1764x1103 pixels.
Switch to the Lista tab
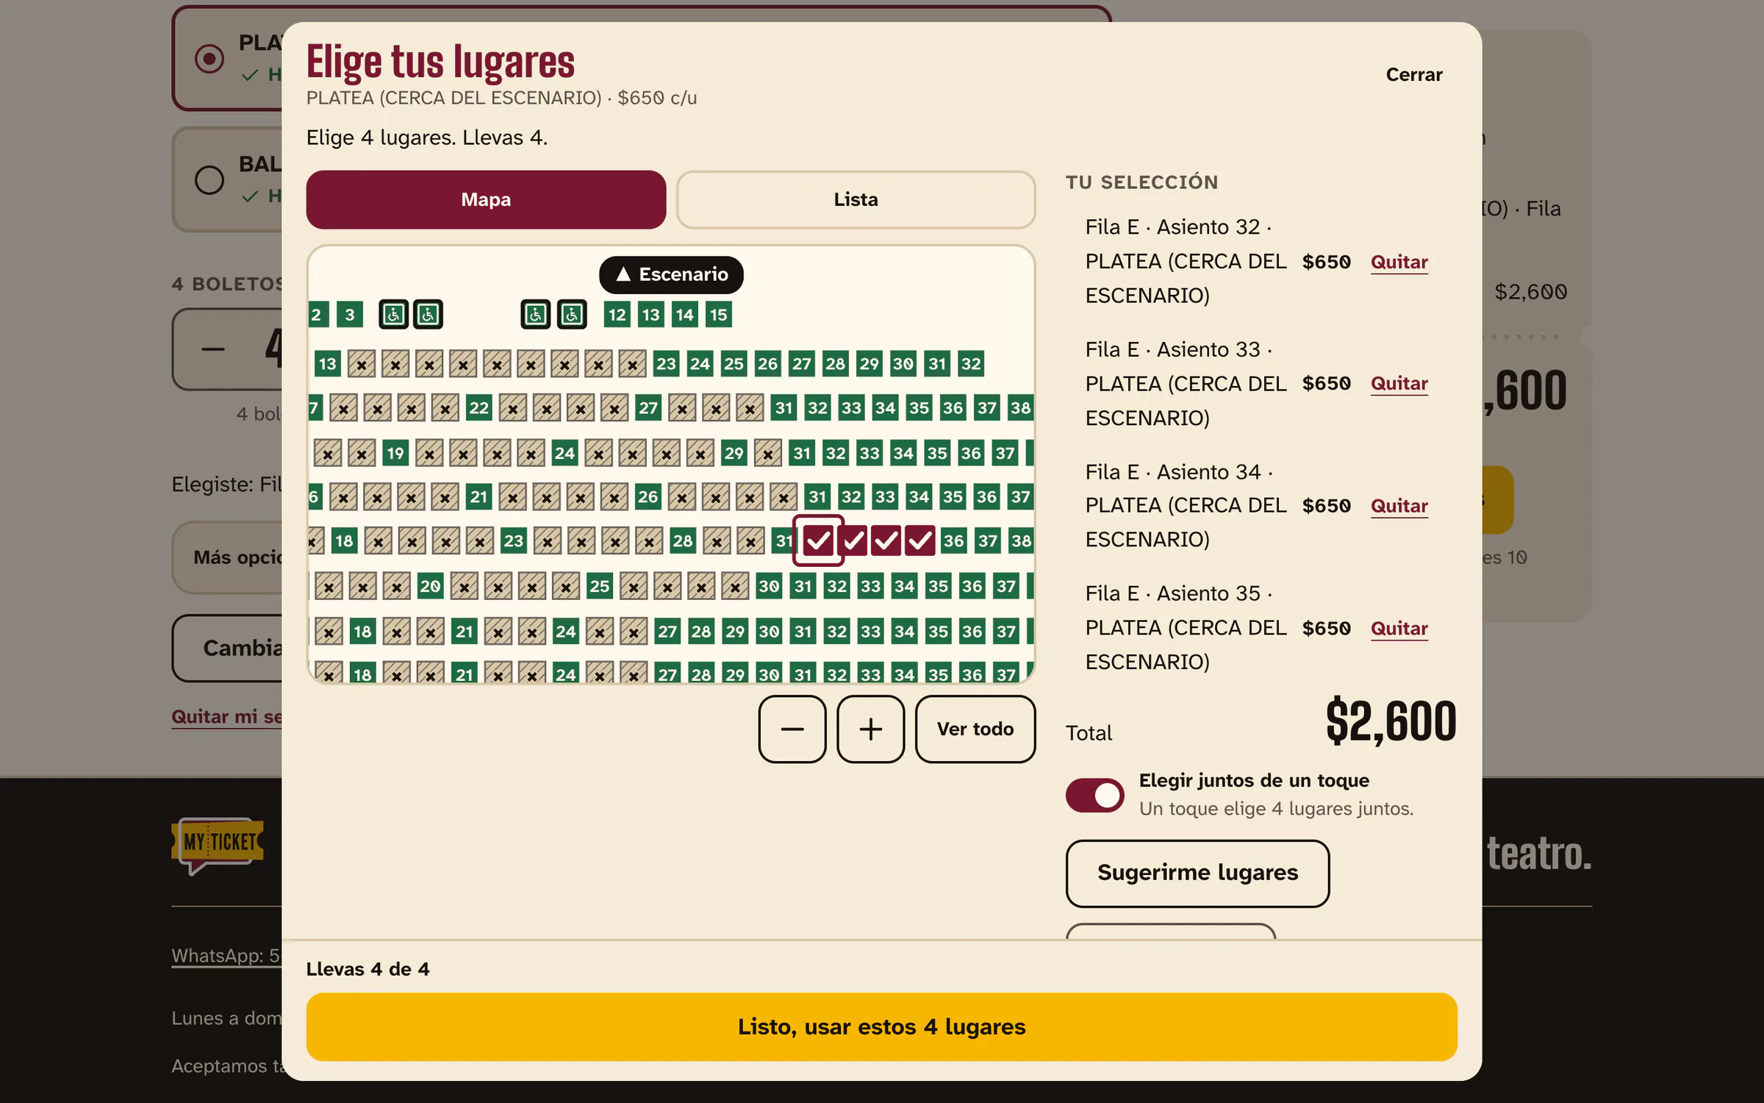(x=856, y=199)
